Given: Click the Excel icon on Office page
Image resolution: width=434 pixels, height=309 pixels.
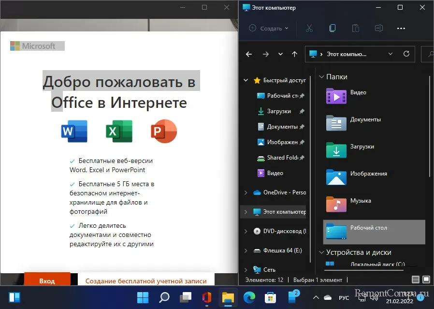Looking at the screenshot, I should [119, 131].
